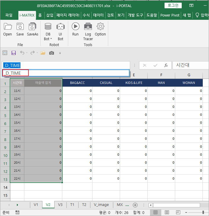Click the purple save icon in quick access toolbar
Viewport: 209px width, 216px height.
13,53
